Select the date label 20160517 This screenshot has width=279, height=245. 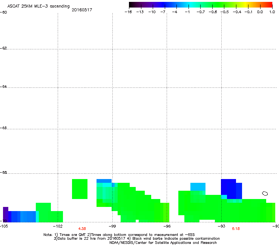(x=82, y=10)
